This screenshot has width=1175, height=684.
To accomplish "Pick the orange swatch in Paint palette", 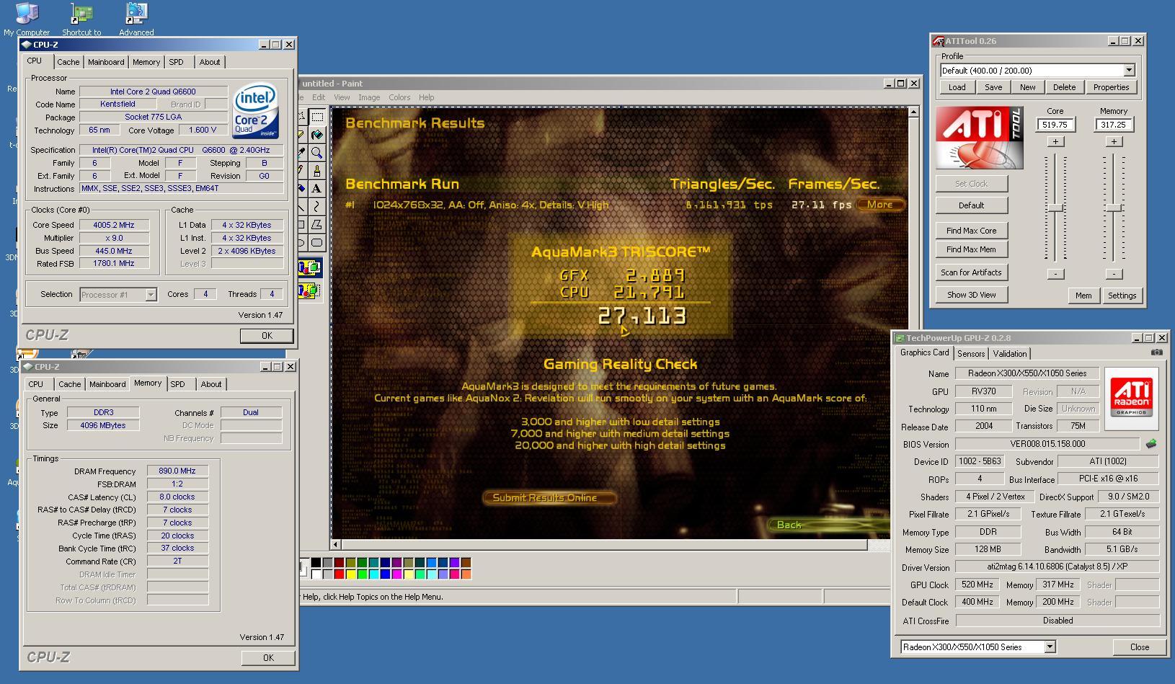I will click(466, 574).
